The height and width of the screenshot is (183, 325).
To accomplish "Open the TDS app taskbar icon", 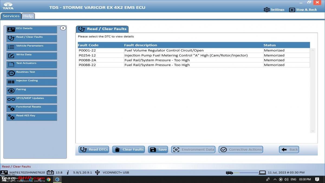I will (x=57, y=179).
